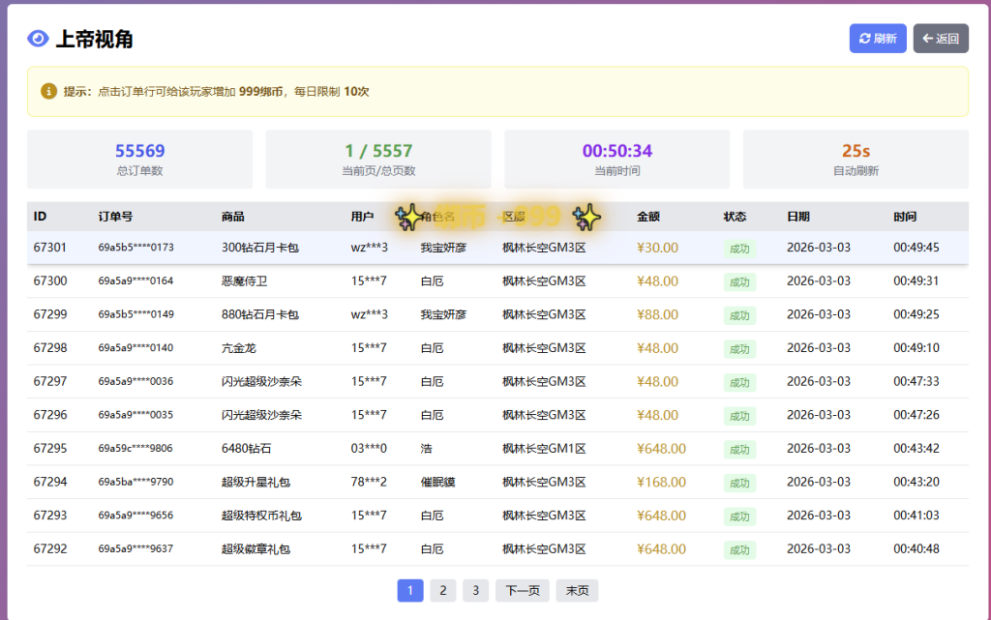The height and width of the screenshot is (620, 991).
Task: Go to page 3 in pagination
Action: tap(475, 590)
